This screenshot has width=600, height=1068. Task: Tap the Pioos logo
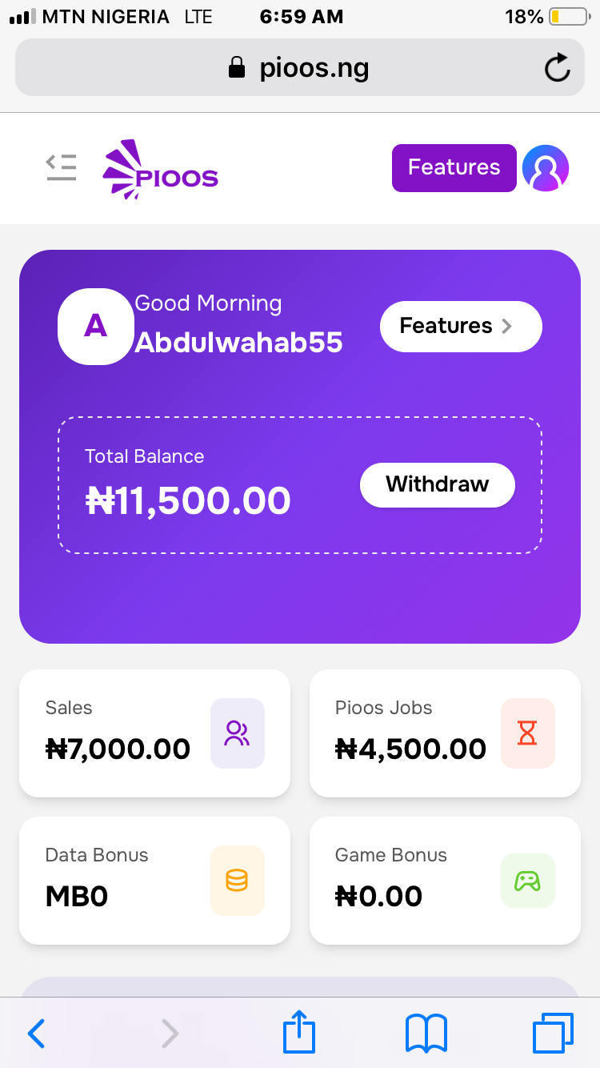pyautogui.click(x=161, y=169)
